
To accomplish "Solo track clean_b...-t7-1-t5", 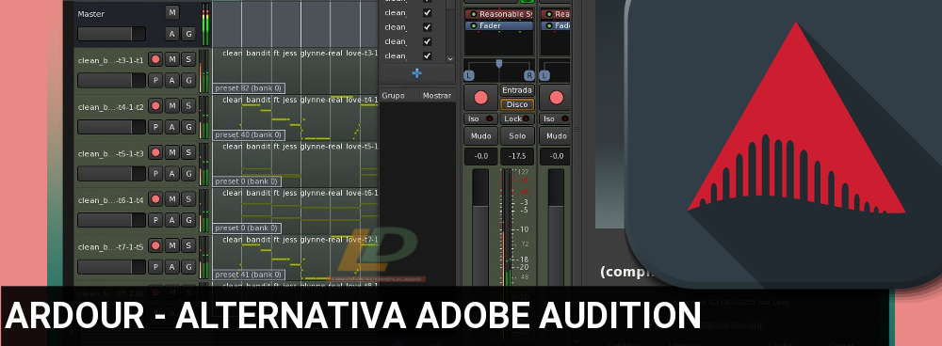I will point(188,245).
